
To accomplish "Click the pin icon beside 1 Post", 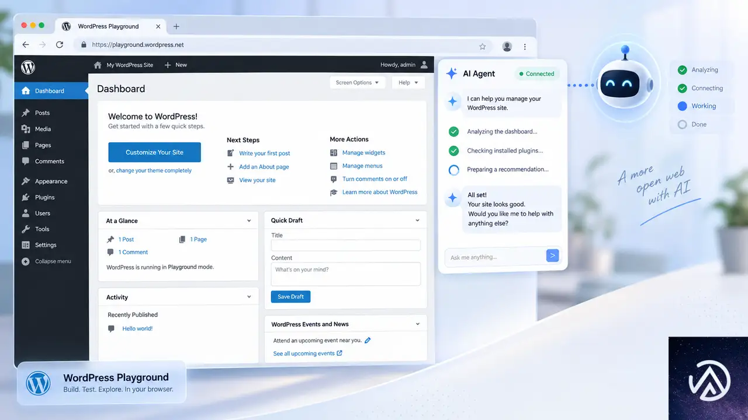I will pyautogui.click(x=110, y=239).
